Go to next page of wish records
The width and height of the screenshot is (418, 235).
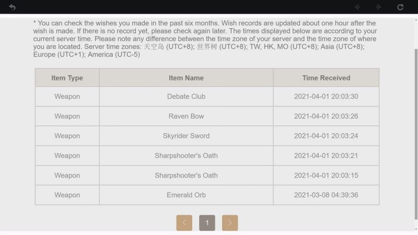[230, 222]
